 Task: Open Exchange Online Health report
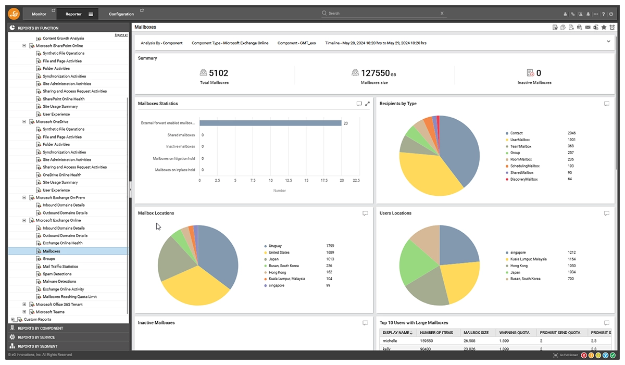click(x=63, y=243)
